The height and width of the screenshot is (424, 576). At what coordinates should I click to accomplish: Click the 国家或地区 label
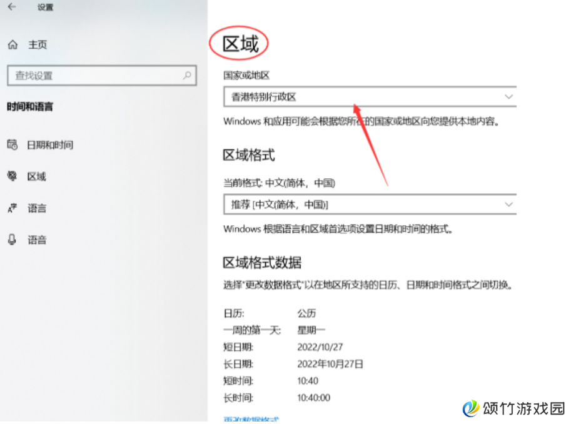(246, 75)
